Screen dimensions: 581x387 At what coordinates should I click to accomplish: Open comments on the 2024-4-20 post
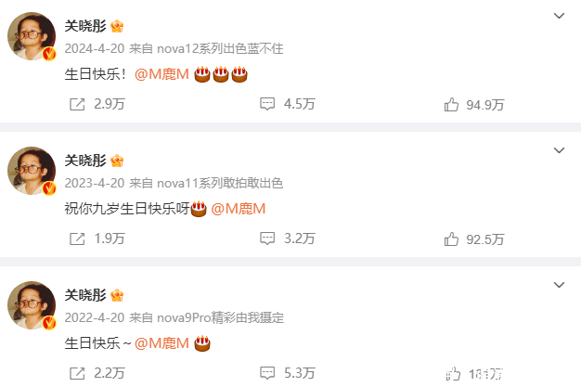[x=267, y=104]
